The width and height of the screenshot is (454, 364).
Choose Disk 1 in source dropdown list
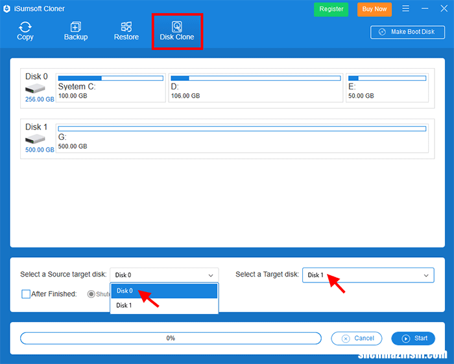[x=164, y=306]
